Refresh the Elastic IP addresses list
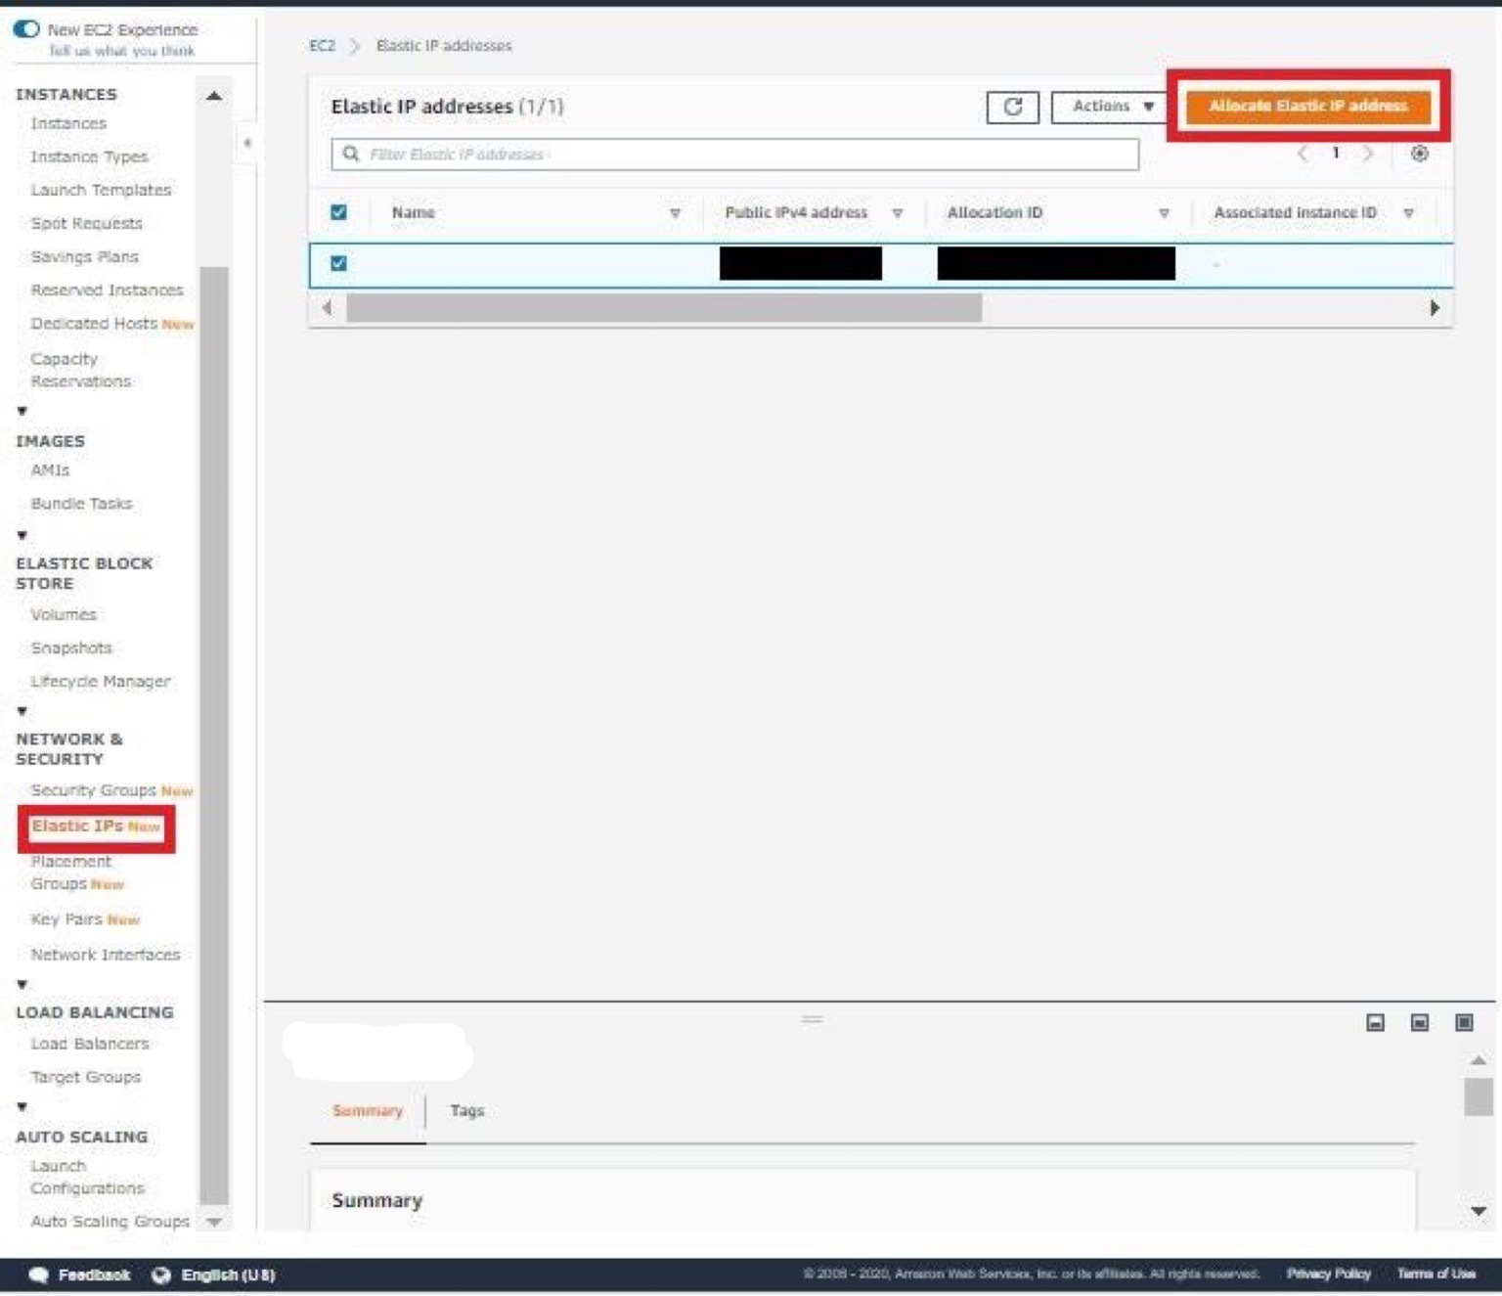The width and height of the screenshot is (1502, 1296). pos(1012,107)
